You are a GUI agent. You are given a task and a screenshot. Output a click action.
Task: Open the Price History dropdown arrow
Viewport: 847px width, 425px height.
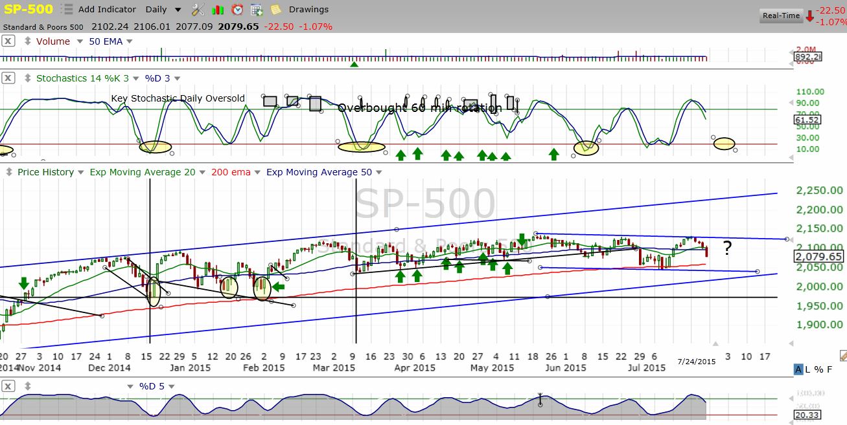[80, 172]
